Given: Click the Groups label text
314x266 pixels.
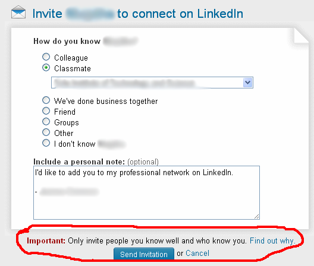Looking at the screenshot, I should 67,122.
